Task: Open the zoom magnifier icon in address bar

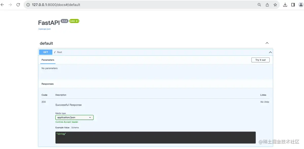Action: coord(259,5)
